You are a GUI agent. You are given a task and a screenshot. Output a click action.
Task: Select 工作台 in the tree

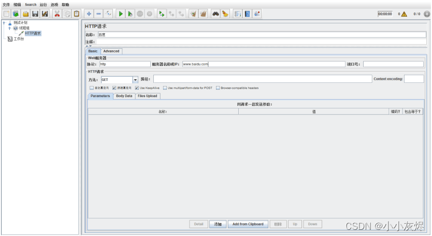coord(19,39)
